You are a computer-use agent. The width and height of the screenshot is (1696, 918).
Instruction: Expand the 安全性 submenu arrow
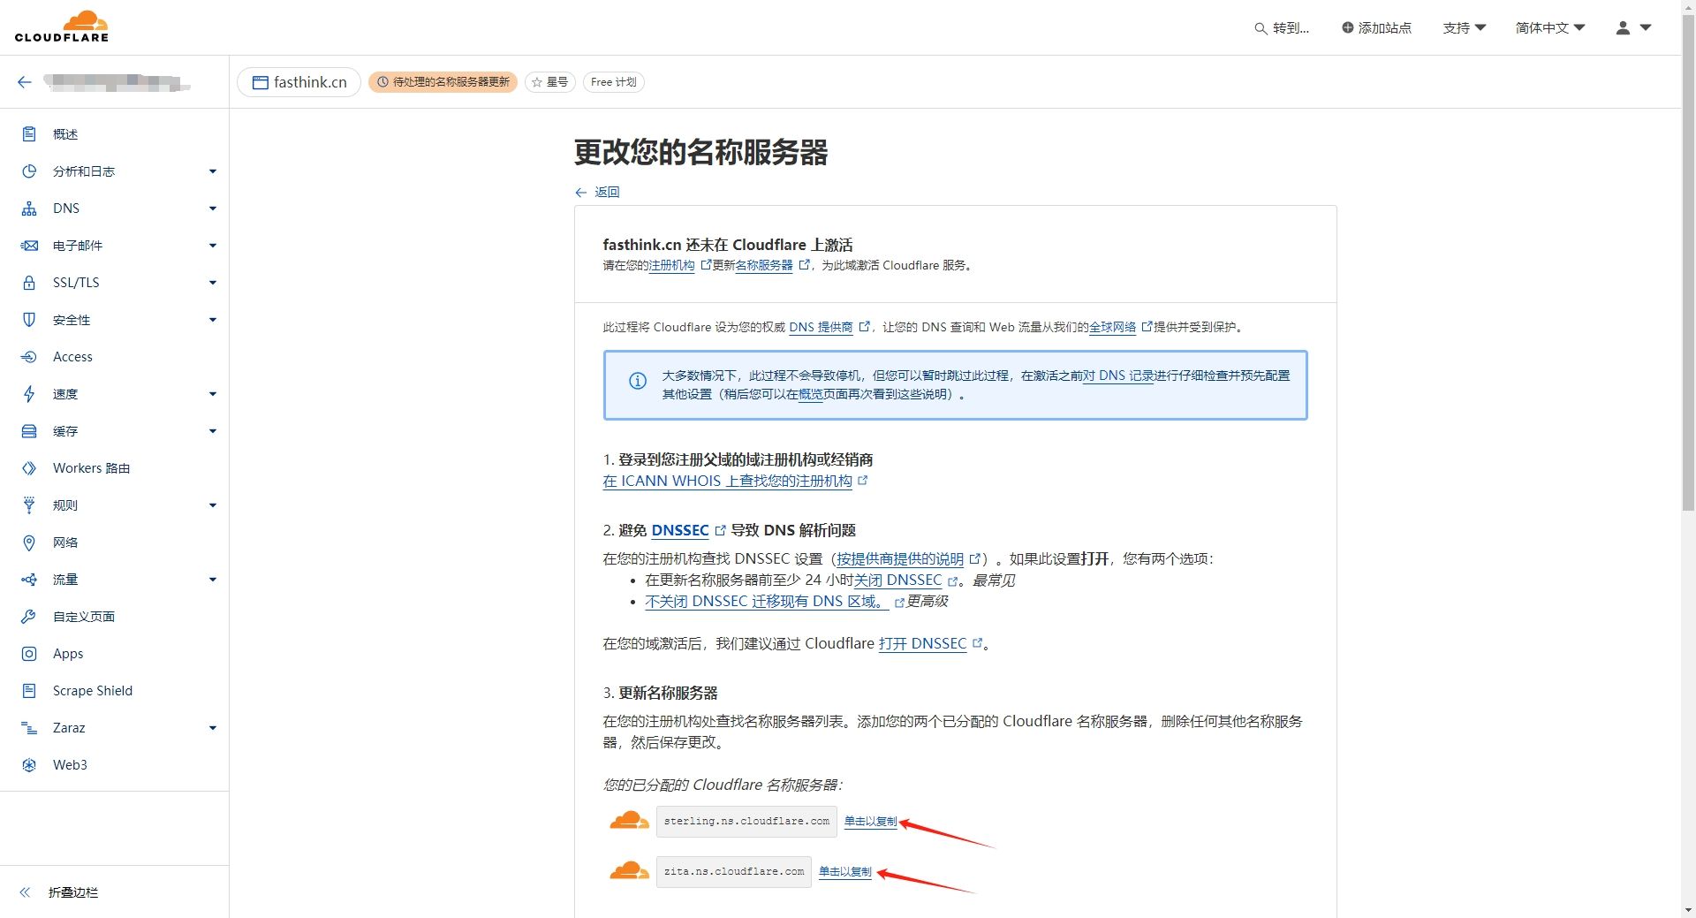pos(213,320)
